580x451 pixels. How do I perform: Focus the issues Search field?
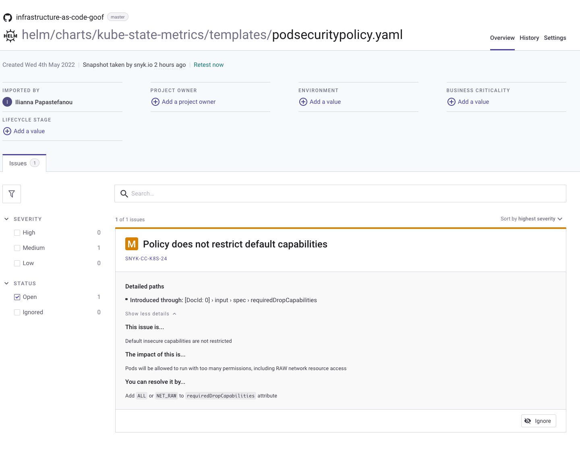click(340, 194)
